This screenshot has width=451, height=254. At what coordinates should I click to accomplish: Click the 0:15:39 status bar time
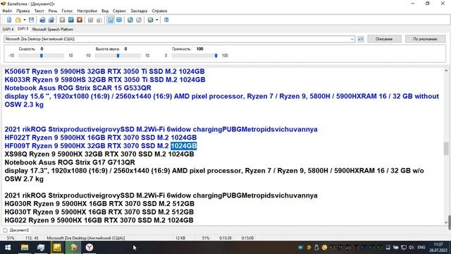pyautogui.click(x=225, y=238)
